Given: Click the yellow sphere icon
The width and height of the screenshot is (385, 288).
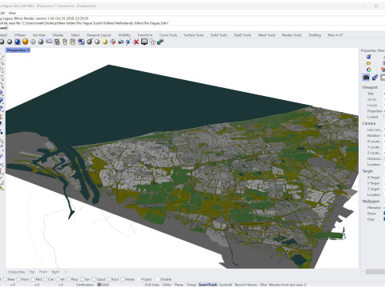Looking at the screenshot, I should click(x=105, y=42).
